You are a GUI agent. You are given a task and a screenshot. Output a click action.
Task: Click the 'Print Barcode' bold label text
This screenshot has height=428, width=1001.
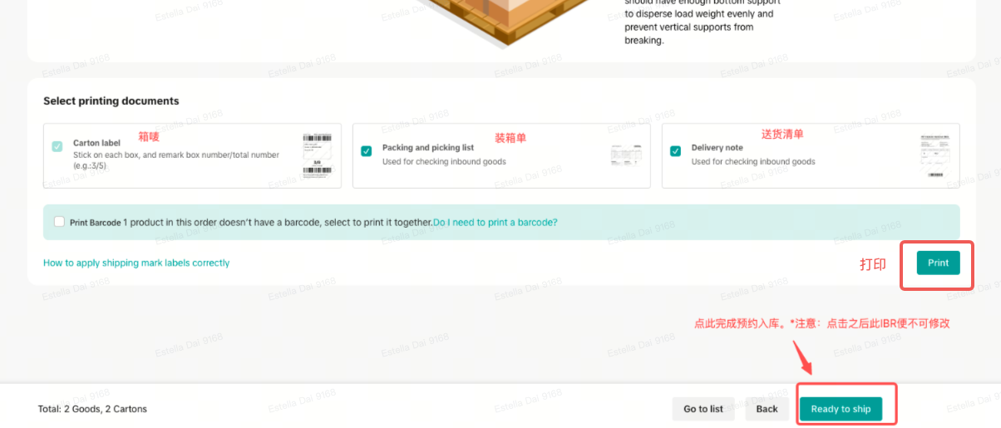click(x=96, y=223)
